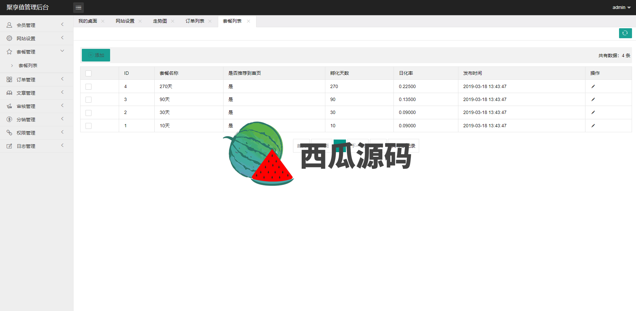Image resolution: width=636 pixels, height=311 pixels.
Task: Switch to the 我的桌面 tab
Action: [x=88, y=21]
